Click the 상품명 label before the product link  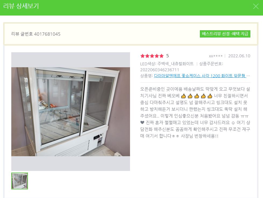click(x=147, y=76)
